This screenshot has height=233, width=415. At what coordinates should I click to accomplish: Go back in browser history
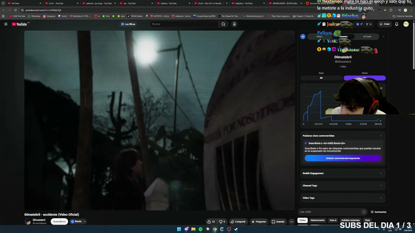coord(4,10)
